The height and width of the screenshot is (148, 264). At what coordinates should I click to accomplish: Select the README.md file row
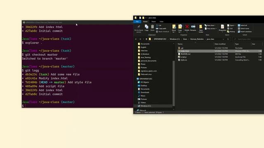[220, 54]
